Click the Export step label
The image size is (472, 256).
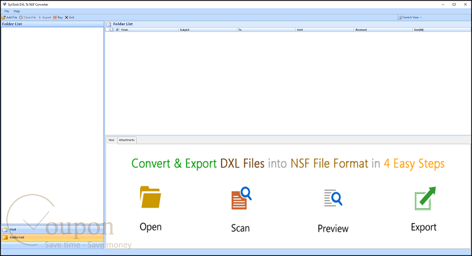coord(424,227)
